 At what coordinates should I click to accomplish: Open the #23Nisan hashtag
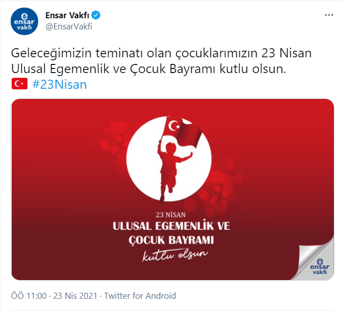coord(59,85)
